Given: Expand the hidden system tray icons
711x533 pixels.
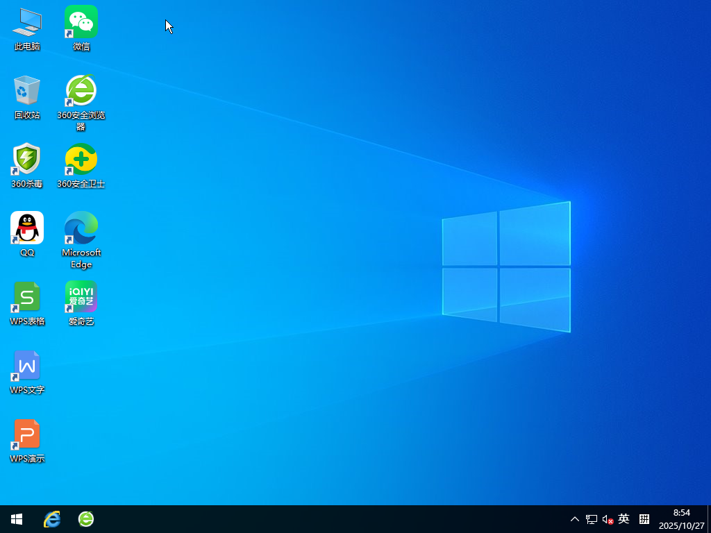Looking at the screenshot, I should pos(575,519).
